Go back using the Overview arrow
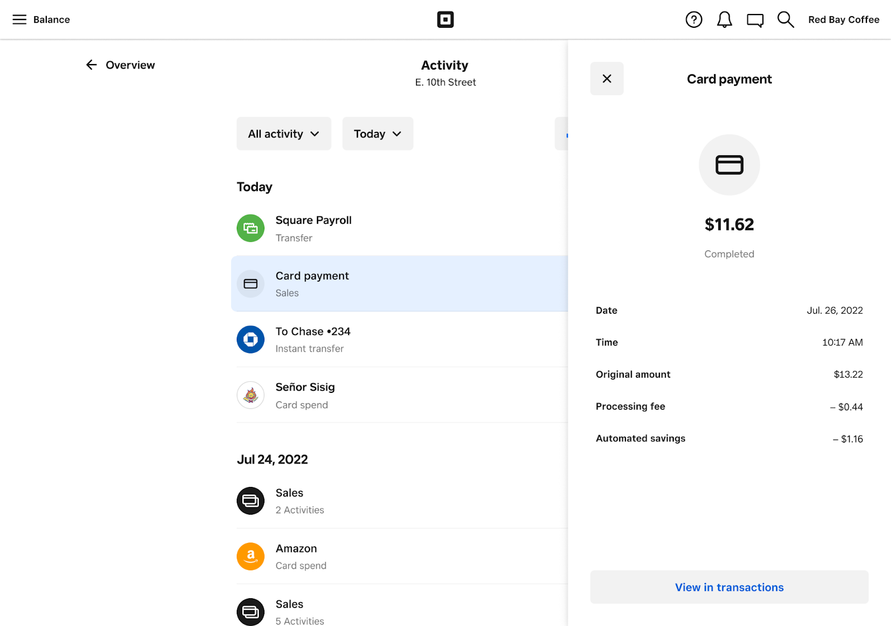This screenshot has width=891, height=626. (91, 65)
